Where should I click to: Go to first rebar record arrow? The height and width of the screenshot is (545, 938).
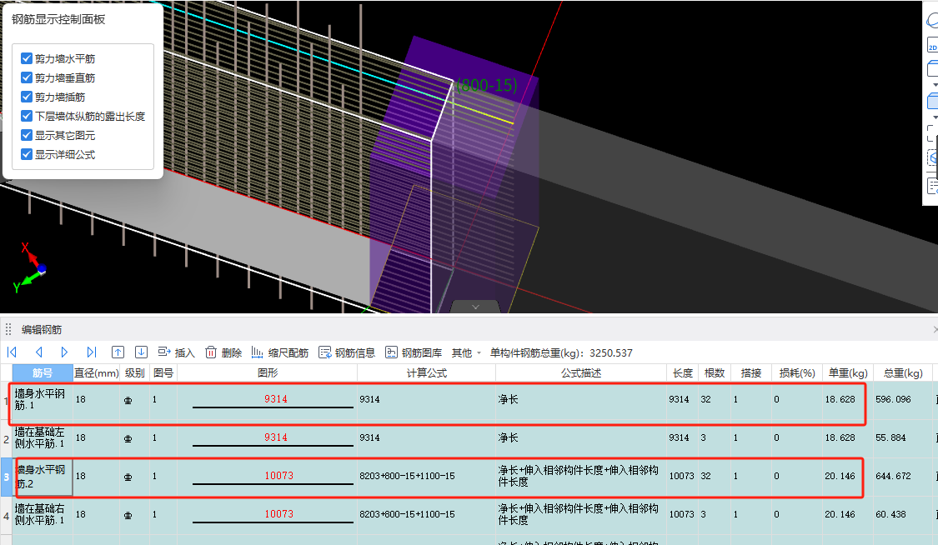click(x=12, y=352)
